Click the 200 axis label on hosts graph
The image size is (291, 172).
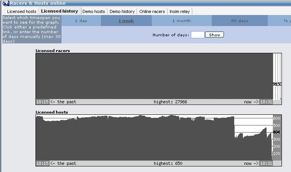pos(276,146)
